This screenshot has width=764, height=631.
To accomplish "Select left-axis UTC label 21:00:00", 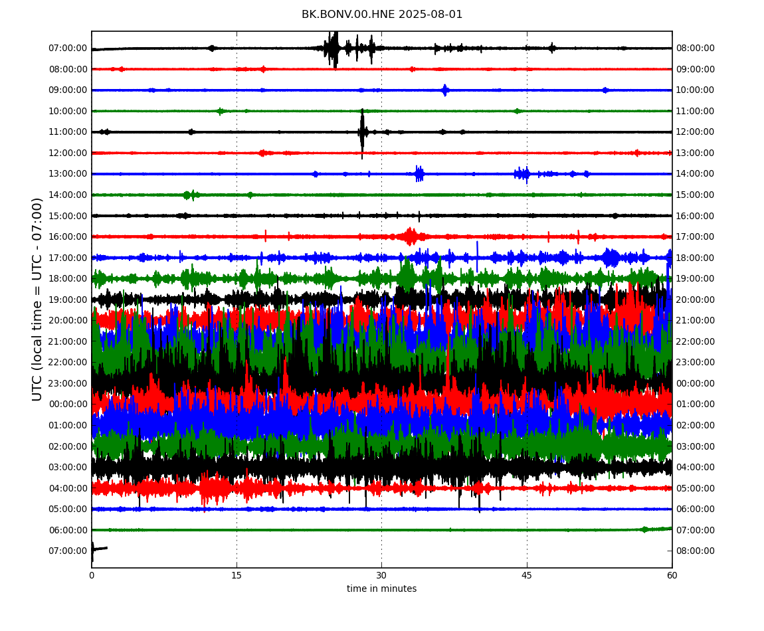I will [68, 341].
